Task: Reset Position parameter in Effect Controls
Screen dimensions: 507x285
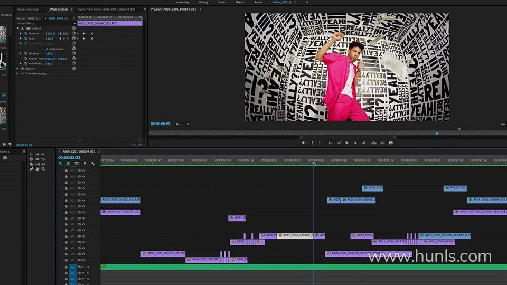Action: (74, 33)
